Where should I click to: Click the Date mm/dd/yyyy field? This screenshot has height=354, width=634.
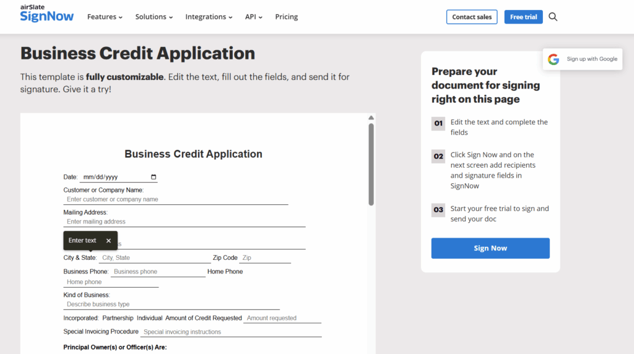tap(118, 177)
